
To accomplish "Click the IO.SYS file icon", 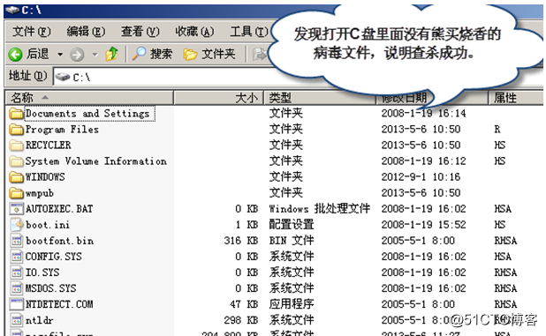I will (17, 273).
